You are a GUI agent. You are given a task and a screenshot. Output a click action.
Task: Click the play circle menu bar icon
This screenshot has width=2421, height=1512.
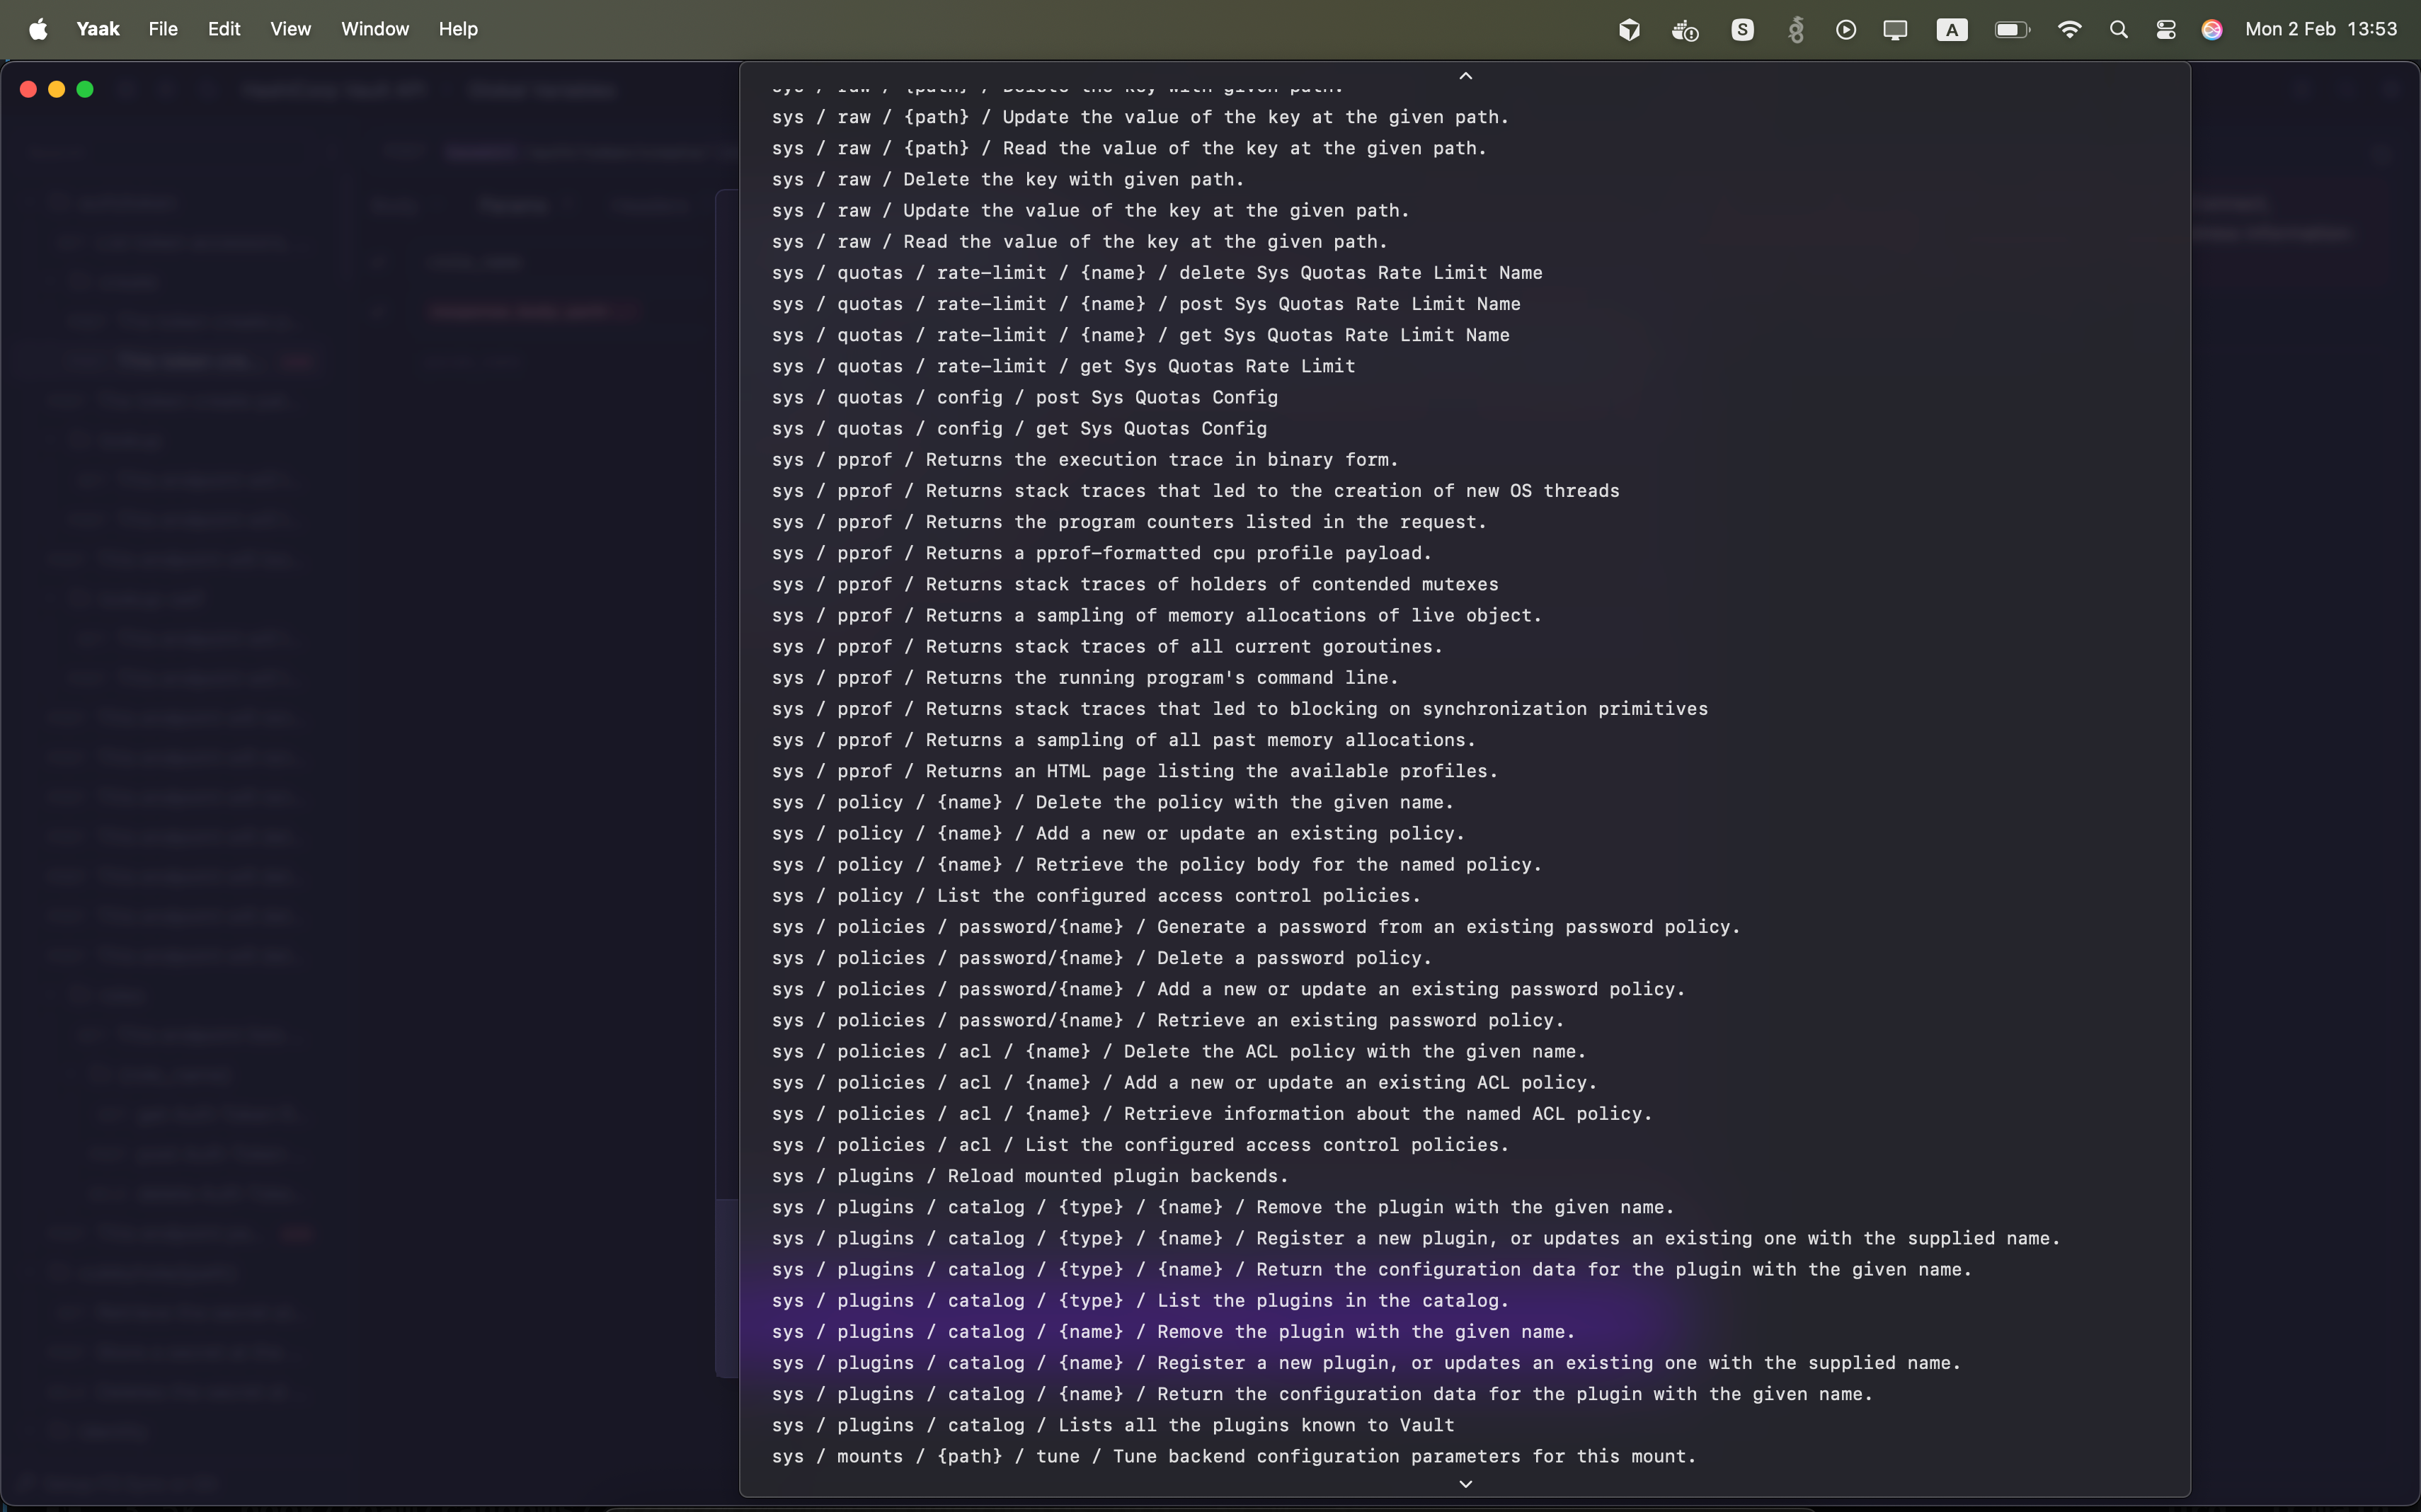coord(1846,30)
